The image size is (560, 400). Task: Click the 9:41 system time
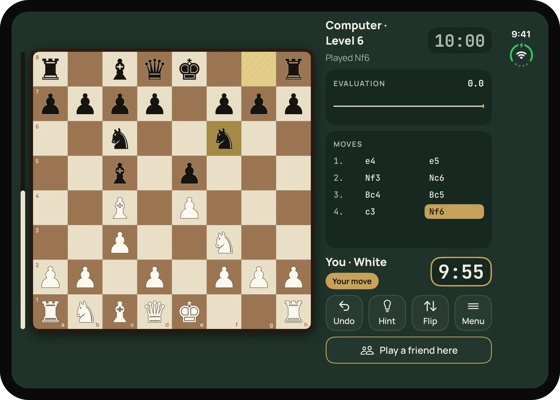pyautogui.click(x=521, y=34)
